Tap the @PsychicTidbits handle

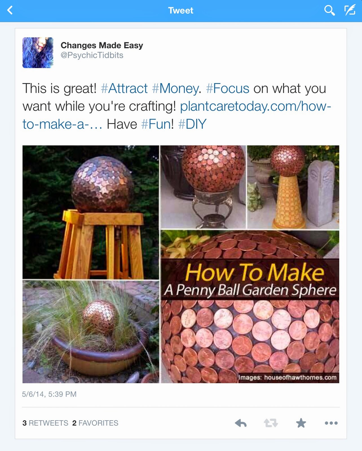coord(92,55)
